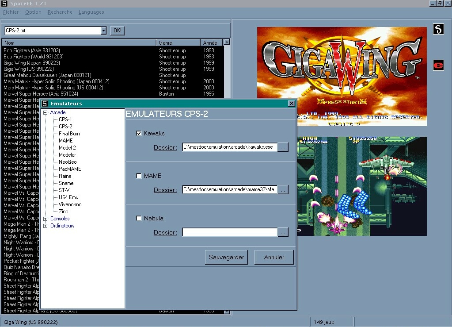Enable the Nebula emulator checkbox
Image resolution: width=452 pixels, height=327 pixels.
pos(139,218)
